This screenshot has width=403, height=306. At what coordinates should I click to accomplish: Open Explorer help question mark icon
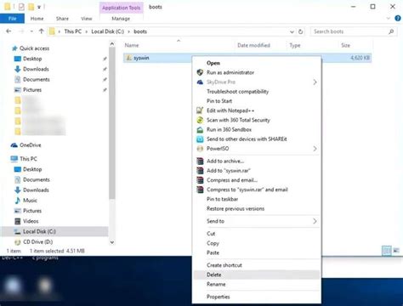(x=398, y=19)
